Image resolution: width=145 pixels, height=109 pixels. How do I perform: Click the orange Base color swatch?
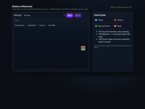(x=115, y=26)
